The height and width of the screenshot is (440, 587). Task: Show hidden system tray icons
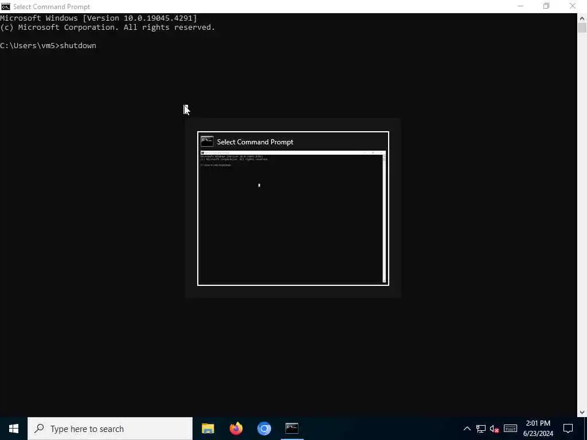[x=467, y=429]
